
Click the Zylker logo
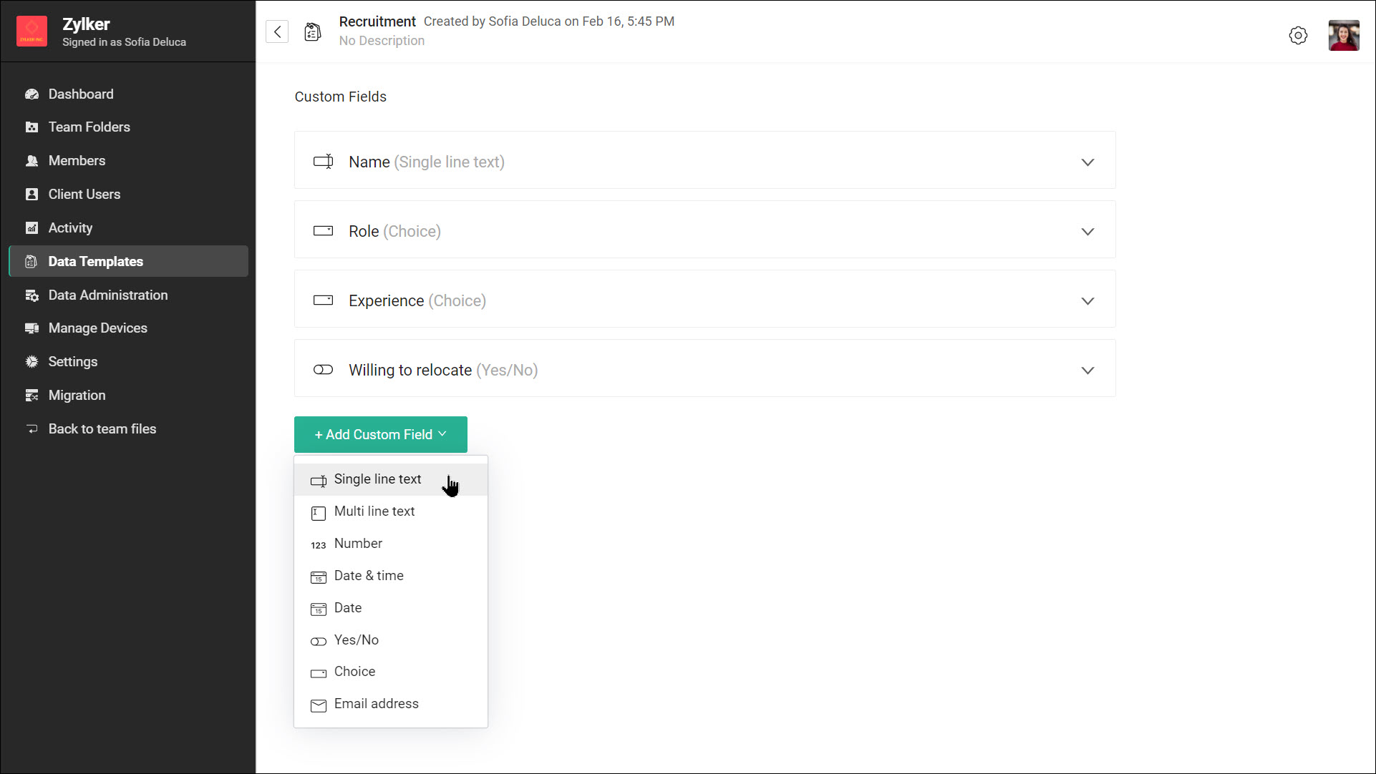[32, 31]
